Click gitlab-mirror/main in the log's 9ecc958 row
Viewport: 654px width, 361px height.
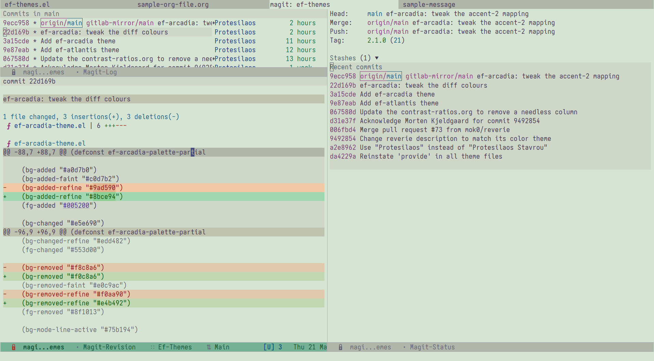[x=120, y=23]
